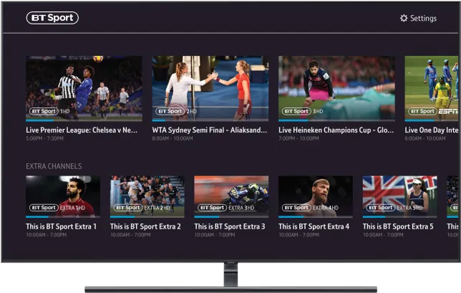
Task: Click the progress bar under Heineken Champions Cup
Action: coord(336,120)
